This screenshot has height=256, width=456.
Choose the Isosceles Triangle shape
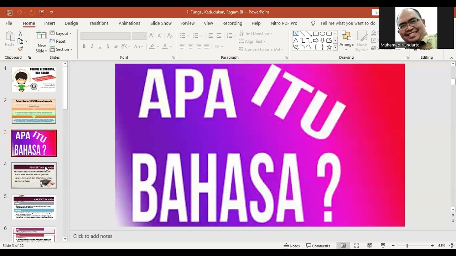coord(296,41)
